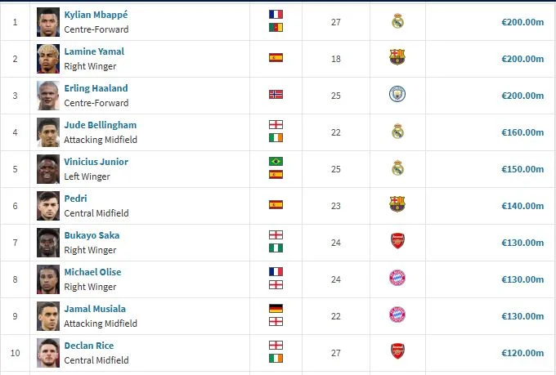
Task: Click Manchester City crest beside Erling Haaland
Action: [x=397, y=95]
